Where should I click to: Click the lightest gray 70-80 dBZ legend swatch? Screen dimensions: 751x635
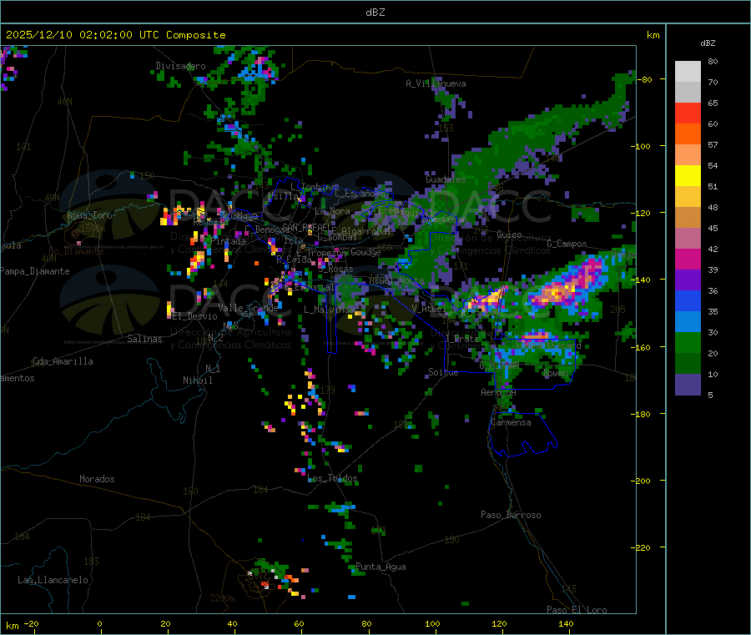(688, 72)
